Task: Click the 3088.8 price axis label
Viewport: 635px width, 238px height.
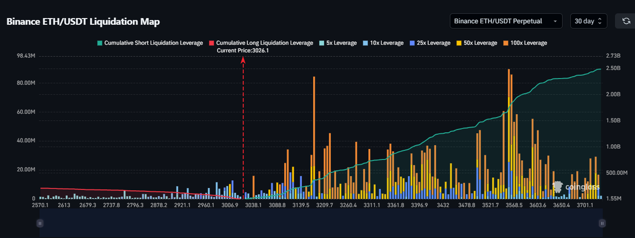Action: click(277, 205)
